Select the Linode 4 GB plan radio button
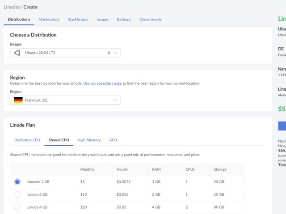286x214 pixels. tap(17, 207)
